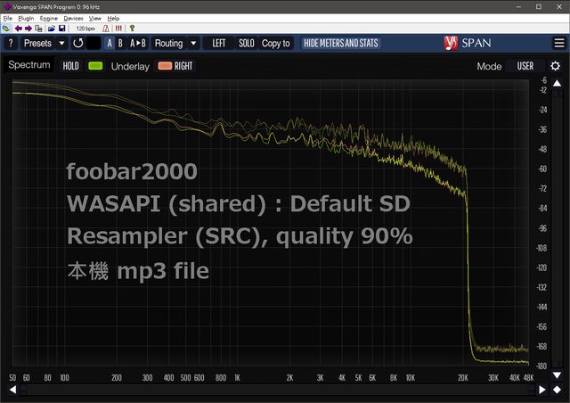Image resolution: width=570 pixels, height=403 pixels.
Task: Open SPAN settings gear icon
Action: [x=555, y=66]
